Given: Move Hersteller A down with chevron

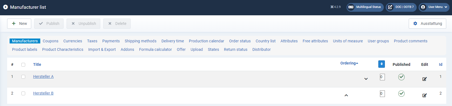Looking at the screenshot, I should pyautogui.click(x=366, y=79).
